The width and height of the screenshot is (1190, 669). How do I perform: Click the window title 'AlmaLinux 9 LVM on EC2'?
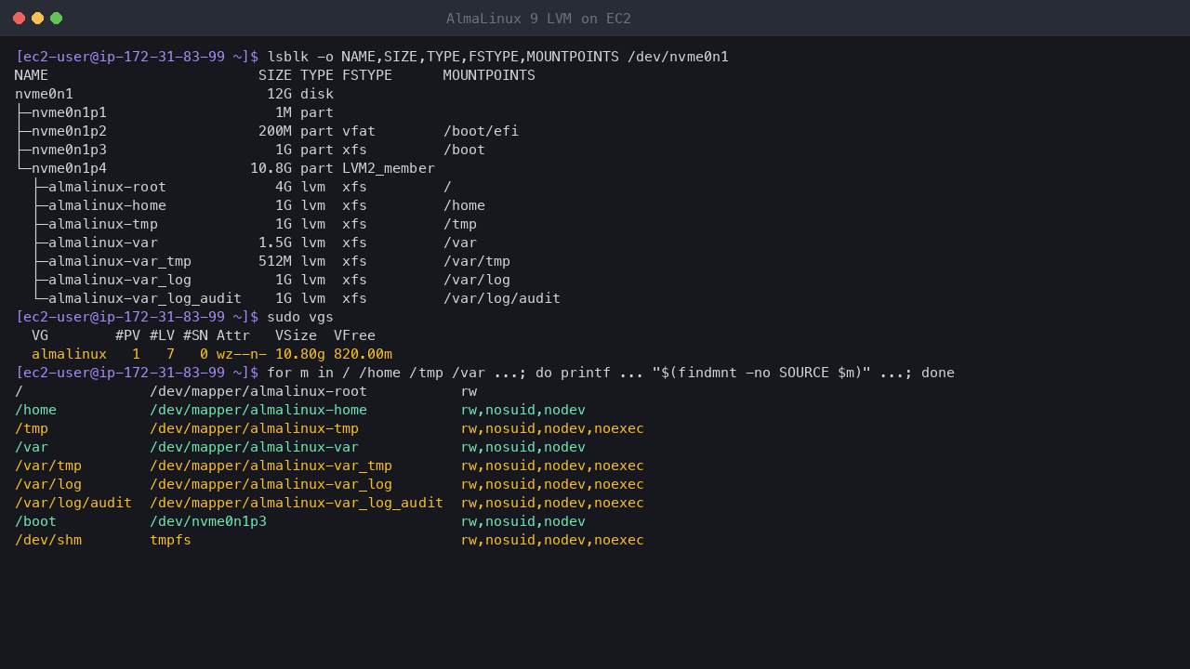(538, 19)
